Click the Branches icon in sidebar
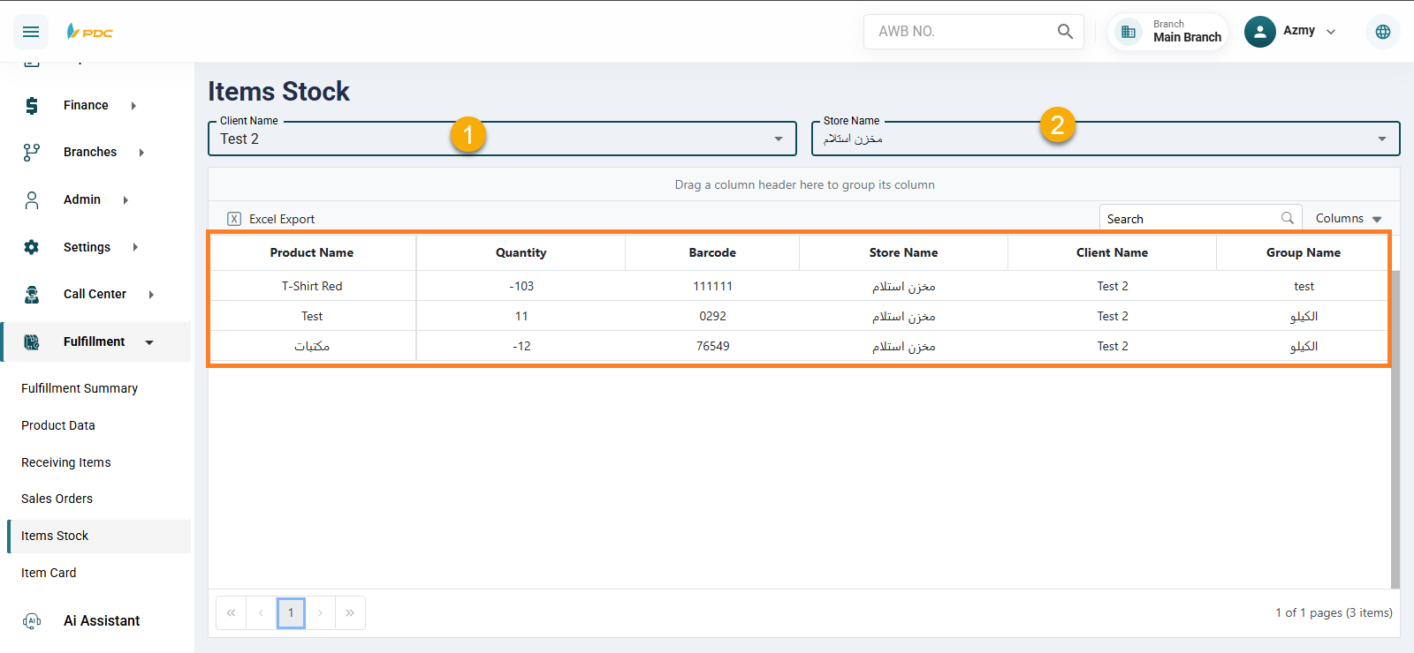 coord(32,153)
